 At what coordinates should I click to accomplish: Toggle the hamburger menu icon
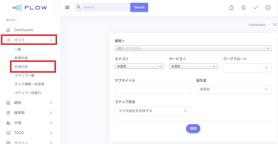pyautogui.click(x=67, y=7)
